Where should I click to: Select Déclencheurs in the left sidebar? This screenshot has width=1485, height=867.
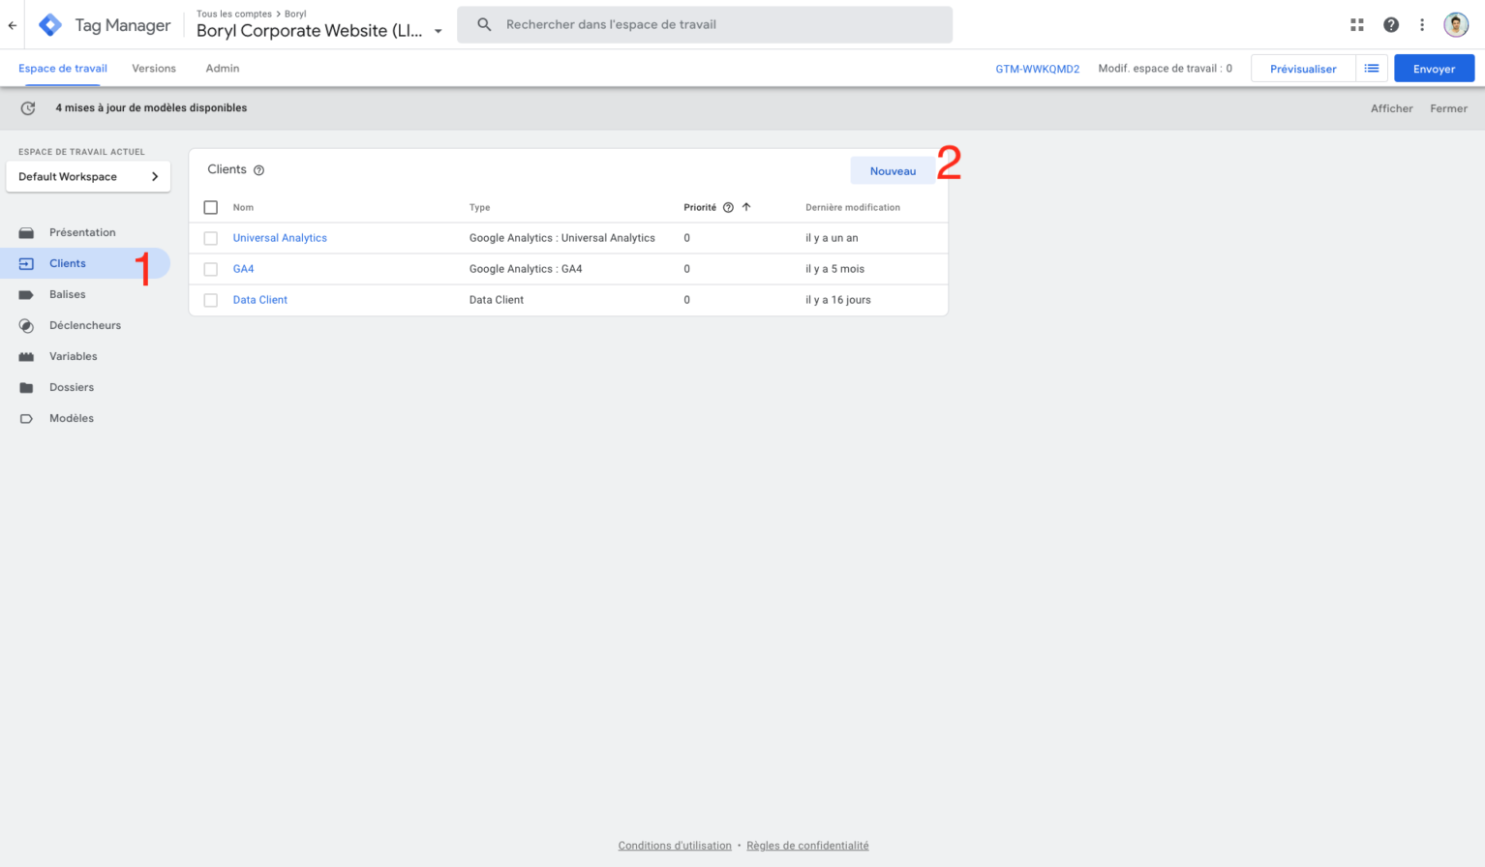click(x=85, y=325)
